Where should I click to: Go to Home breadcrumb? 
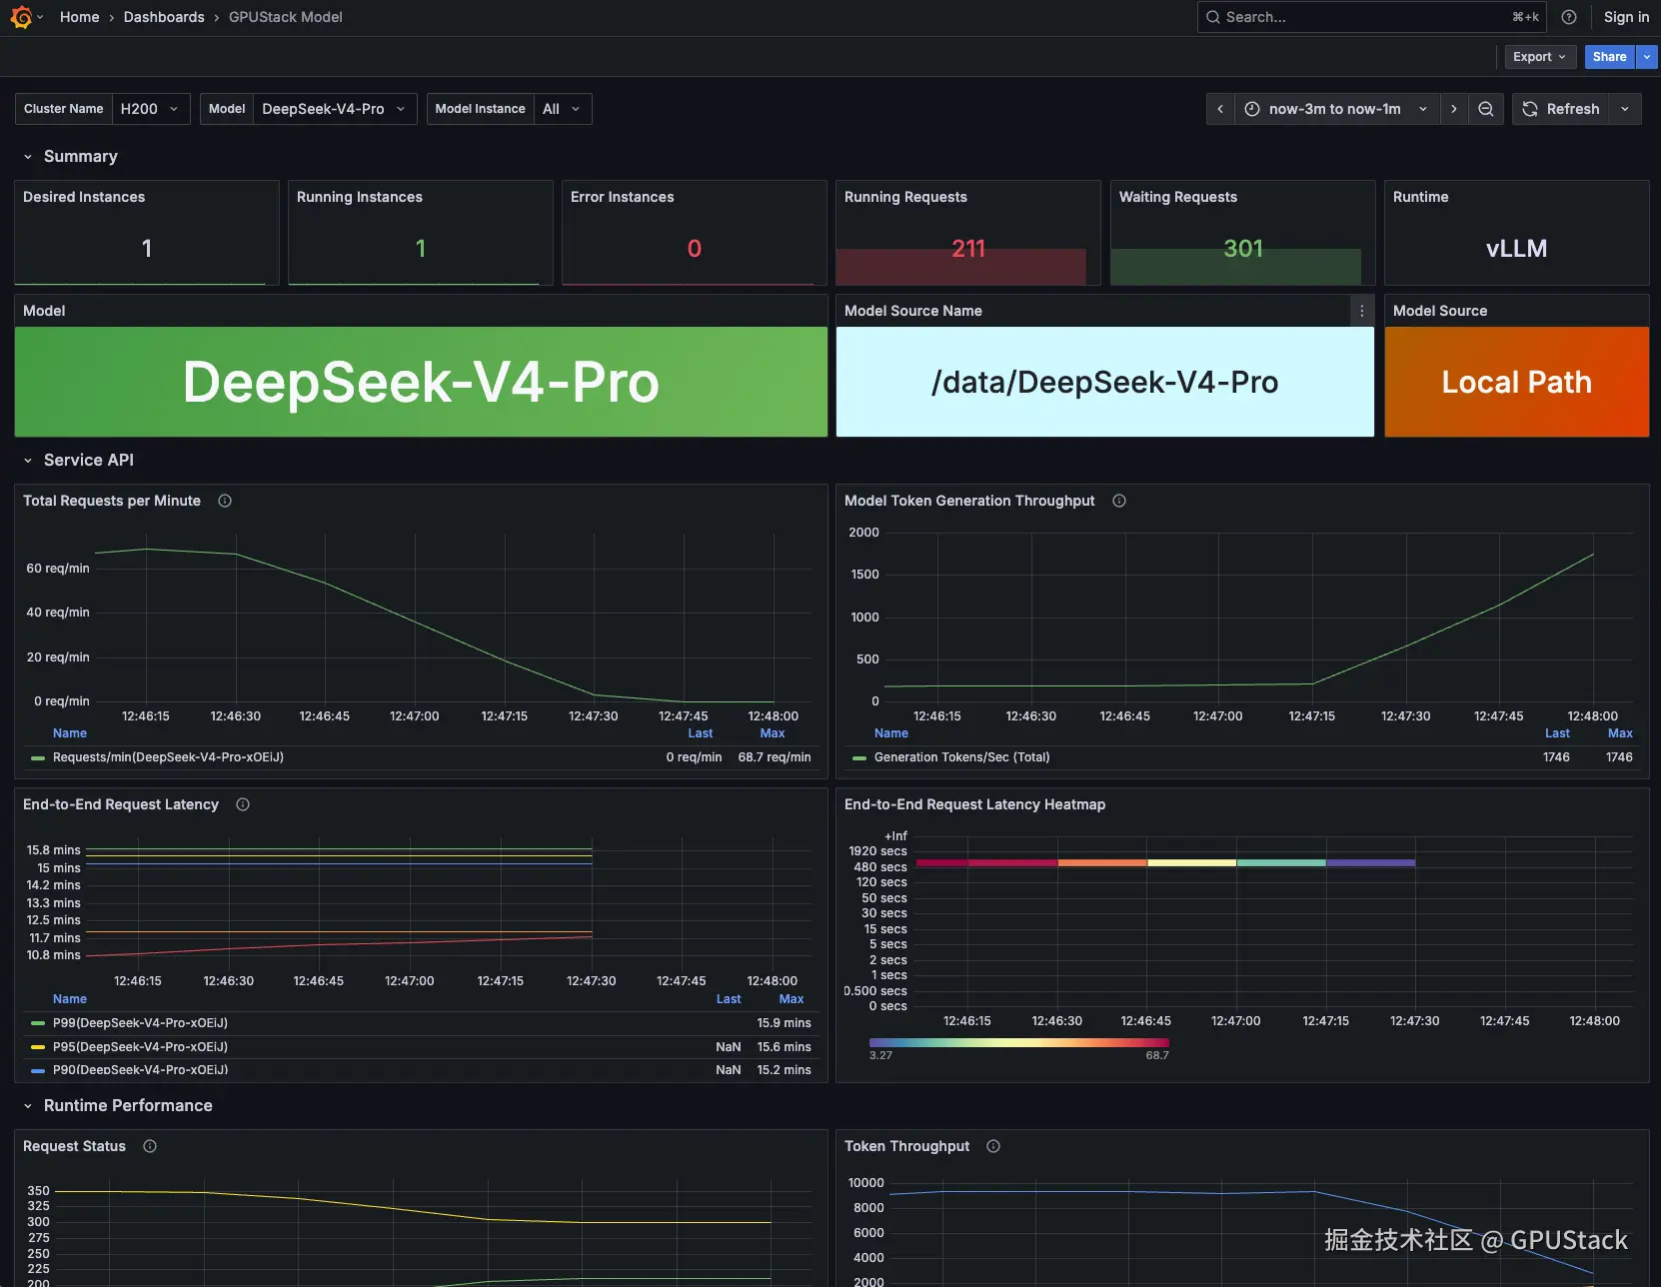click(80, 17)
